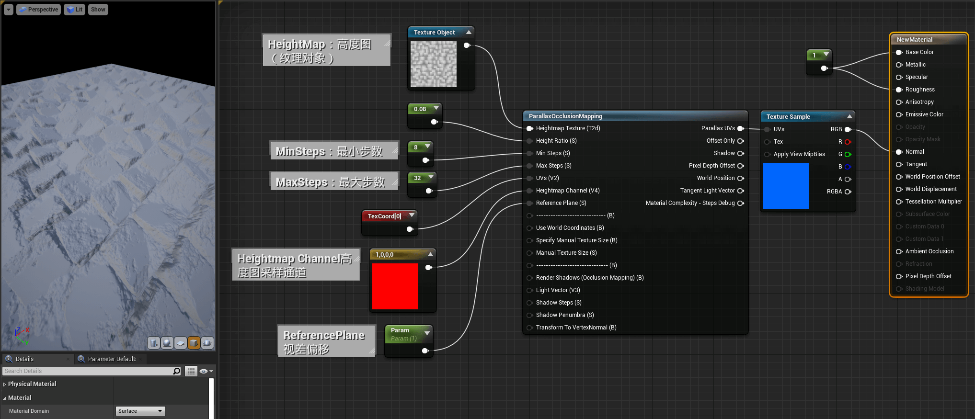The image size is (975, 419).
Task: Click the Texture Sample RGB output pin
Action: point(848,129)
